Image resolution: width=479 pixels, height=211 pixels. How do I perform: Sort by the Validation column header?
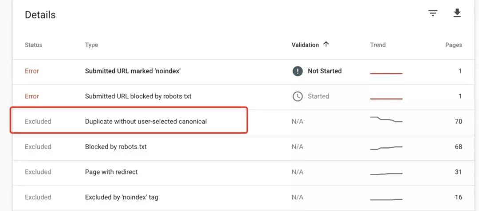pyautogui.click(x=305, y=45)
